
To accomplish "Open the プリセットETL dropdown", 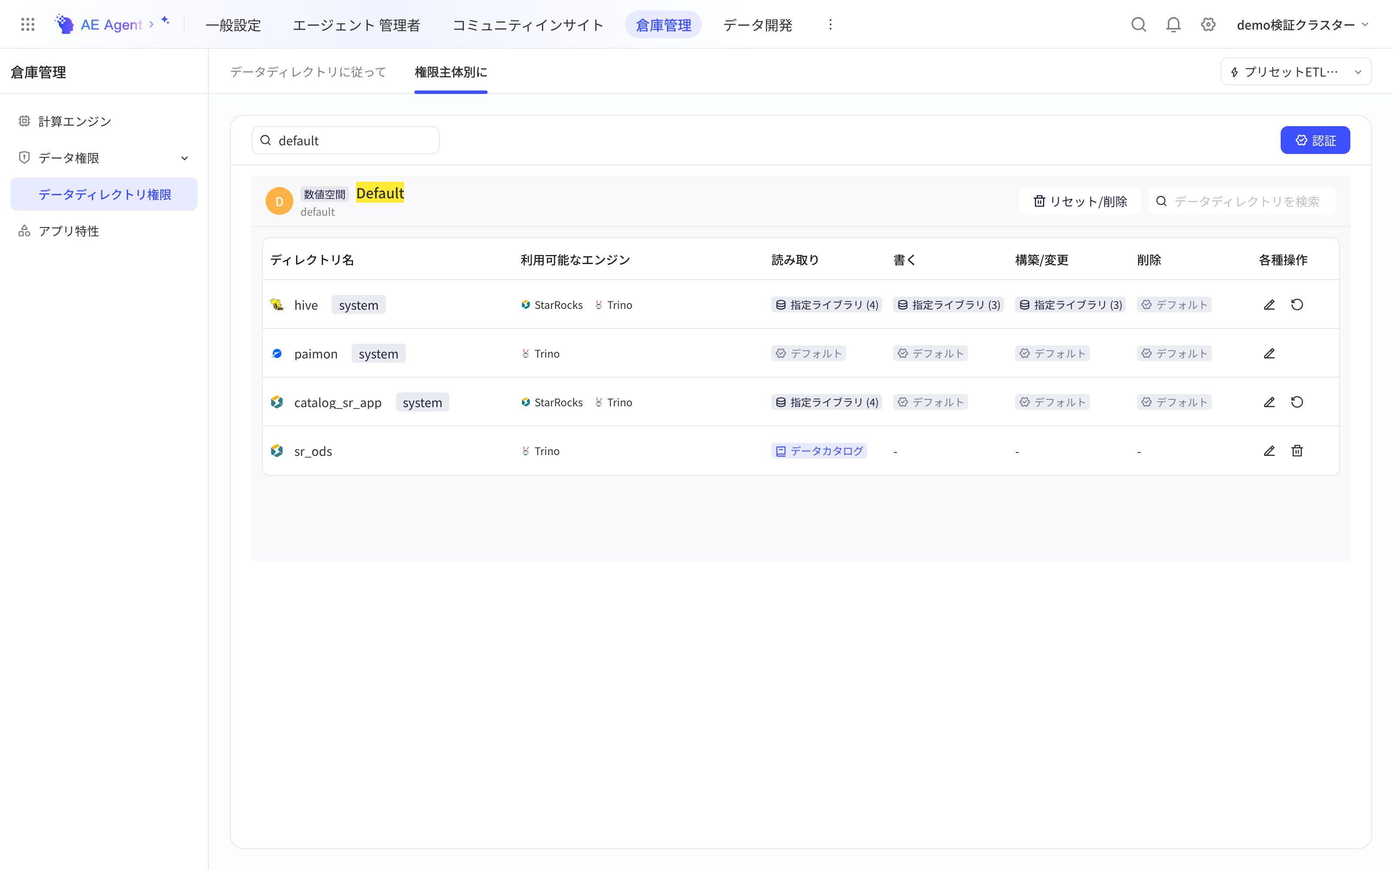I will (x=1296, y=71).
